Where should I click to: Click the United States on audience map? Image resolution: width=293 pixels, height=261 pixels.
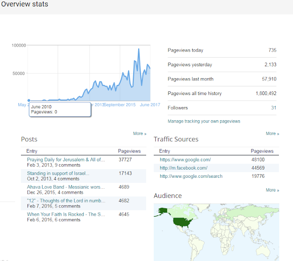[x=182, y=222]
